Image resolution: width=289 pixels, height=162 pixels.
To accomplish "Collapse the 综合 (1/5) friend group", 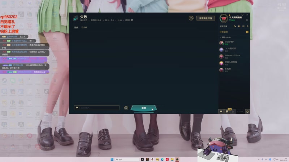I will tap(220, 37).
